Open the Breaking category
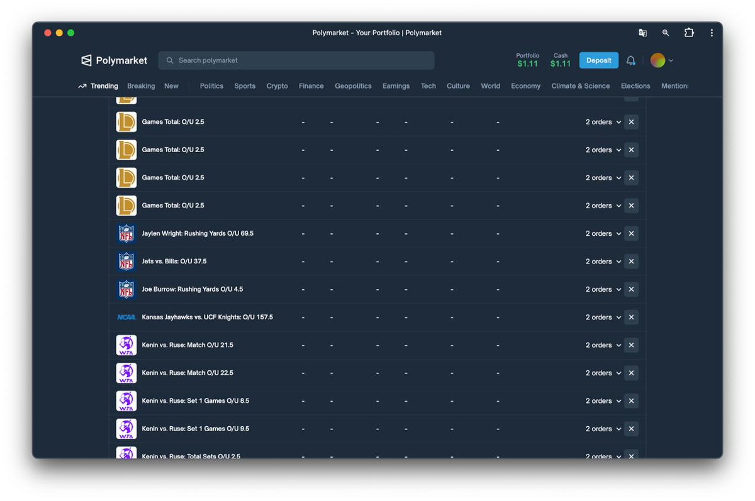 [141, 86]
